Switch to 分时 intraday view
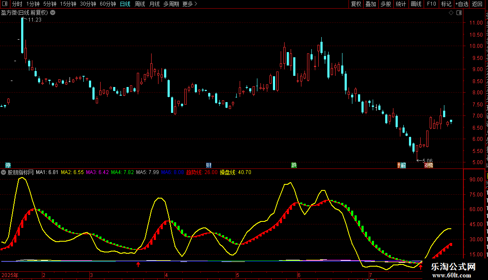This screenshot has height=280, width=488. [17, 4]
